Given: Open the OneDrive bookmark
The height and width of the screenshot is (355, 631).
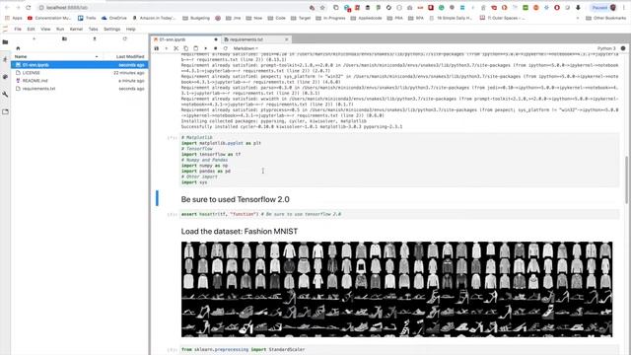Looking at the screenshot, I should pyautogui.click(x=114, y=18).
